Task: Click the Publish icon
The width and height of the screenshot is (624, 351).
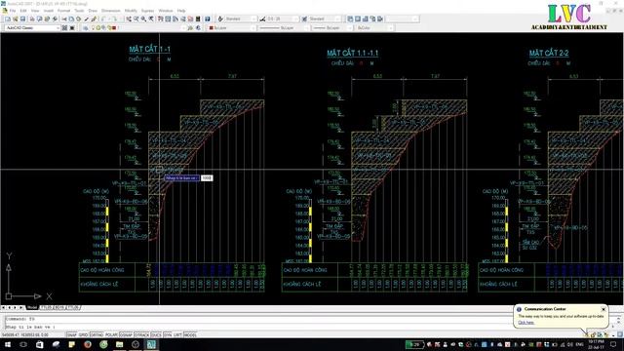Action: [x=47, y=19]
